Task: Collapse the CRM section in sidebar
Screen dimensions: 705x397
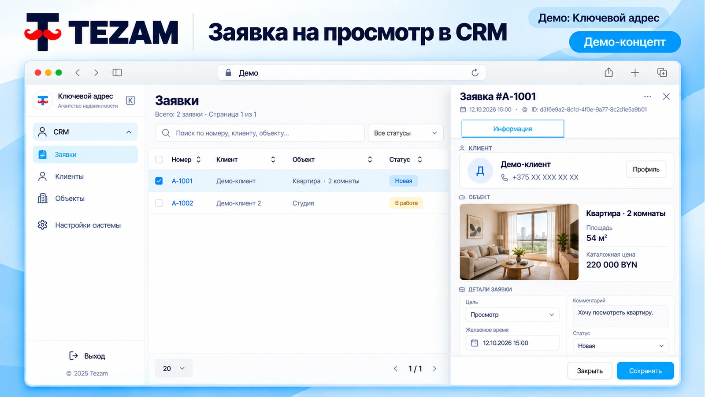Action: click(85, 132)
